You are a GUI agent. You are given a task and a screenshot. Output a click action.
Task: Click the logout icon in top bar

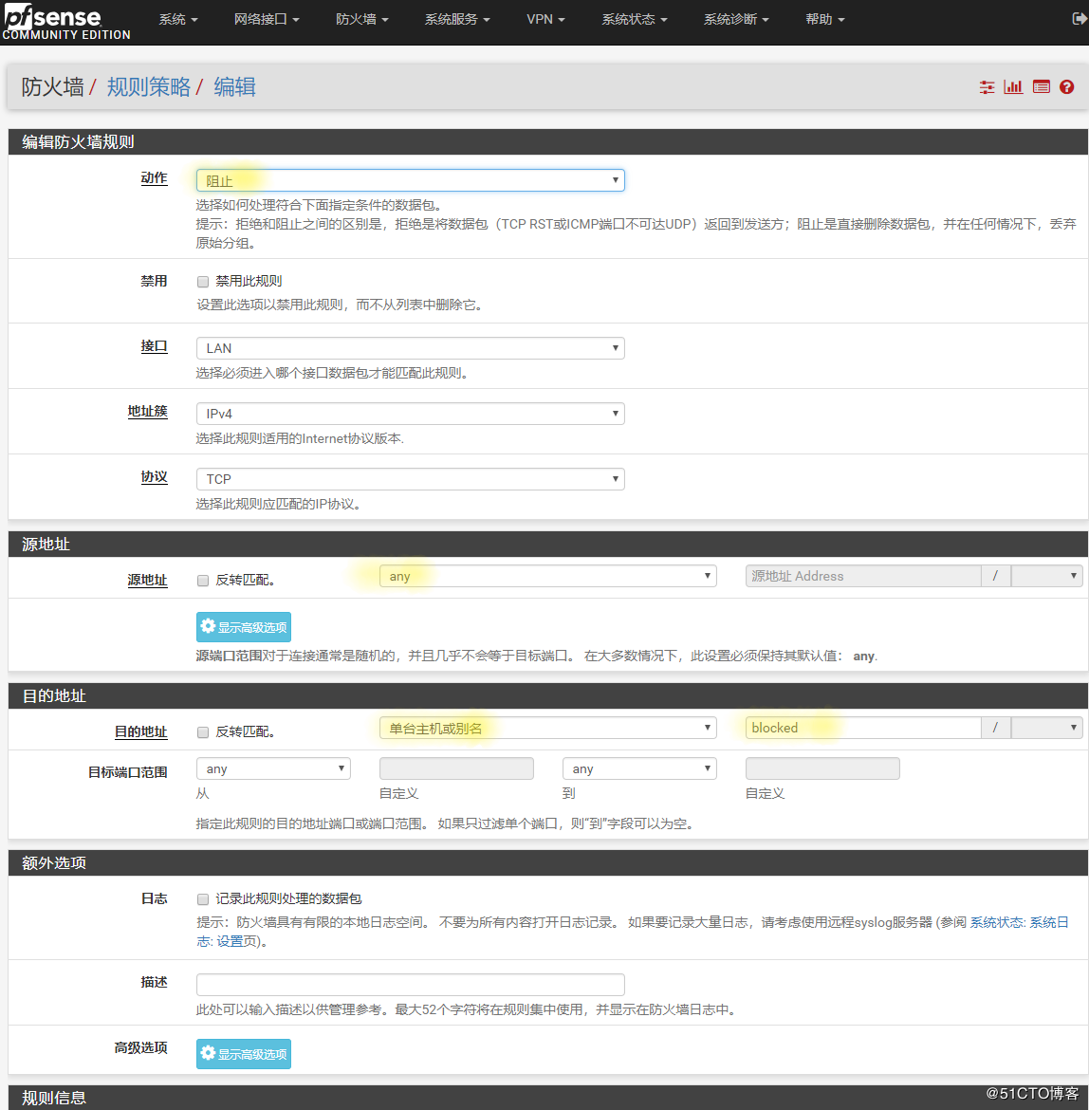(1080, 19)
